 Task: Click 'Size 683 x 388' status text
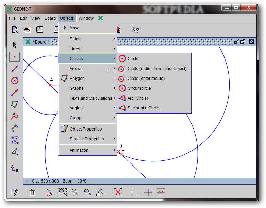click(x=45, y=181)
